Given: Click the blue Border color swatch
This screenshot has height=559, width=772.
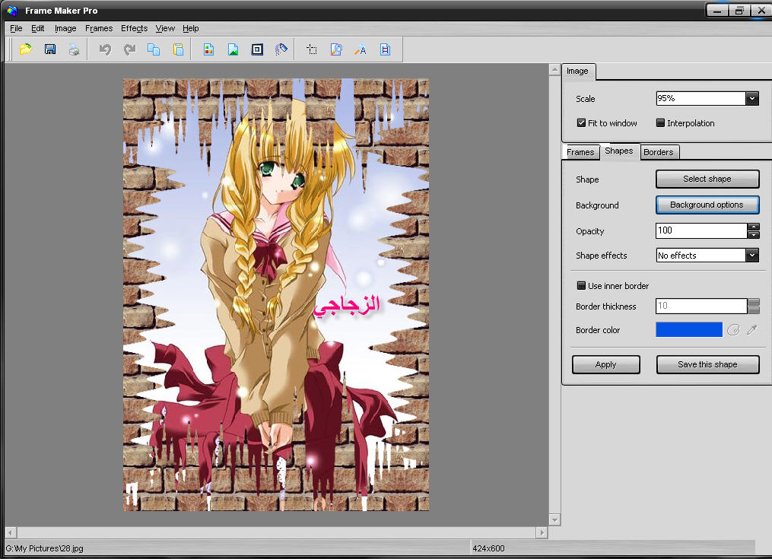Looking at the screenshot, I should tap(688, 329).
